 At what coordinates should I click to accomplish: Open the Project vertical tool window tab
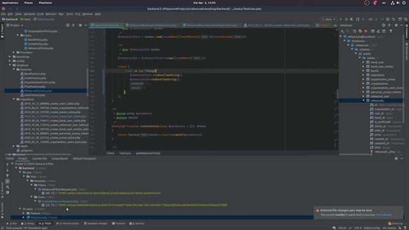pyautogui.click(x=2, y=31)
